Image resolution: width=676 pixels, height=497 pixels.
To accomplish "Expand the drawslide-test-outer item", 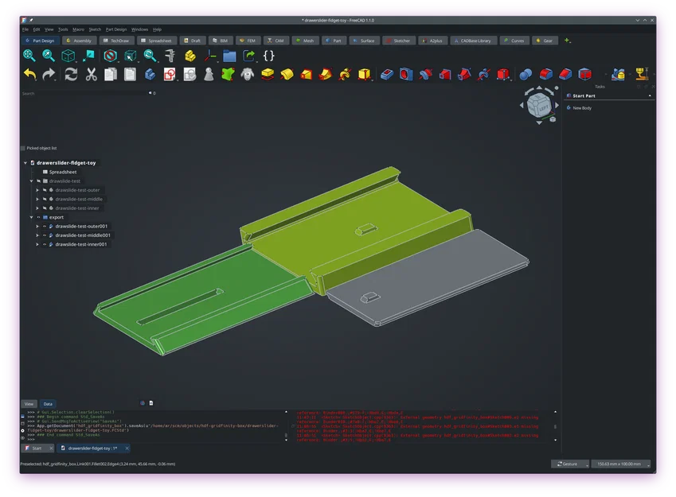I will point(37,190).
